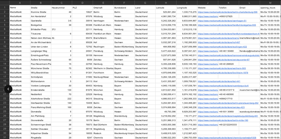This screenshot has width=281, height=139.
Task: Click the 'Latitude' header cell
Action: coord(166,8)
